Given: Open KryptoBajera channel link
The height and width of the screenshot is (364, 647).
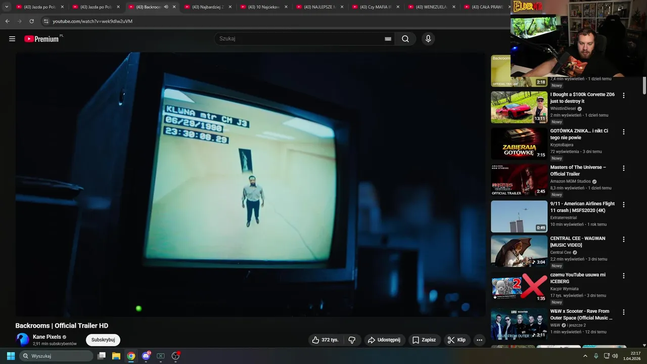Looking at the screenshot, I should pyautogui.click(x=562, y=145).
